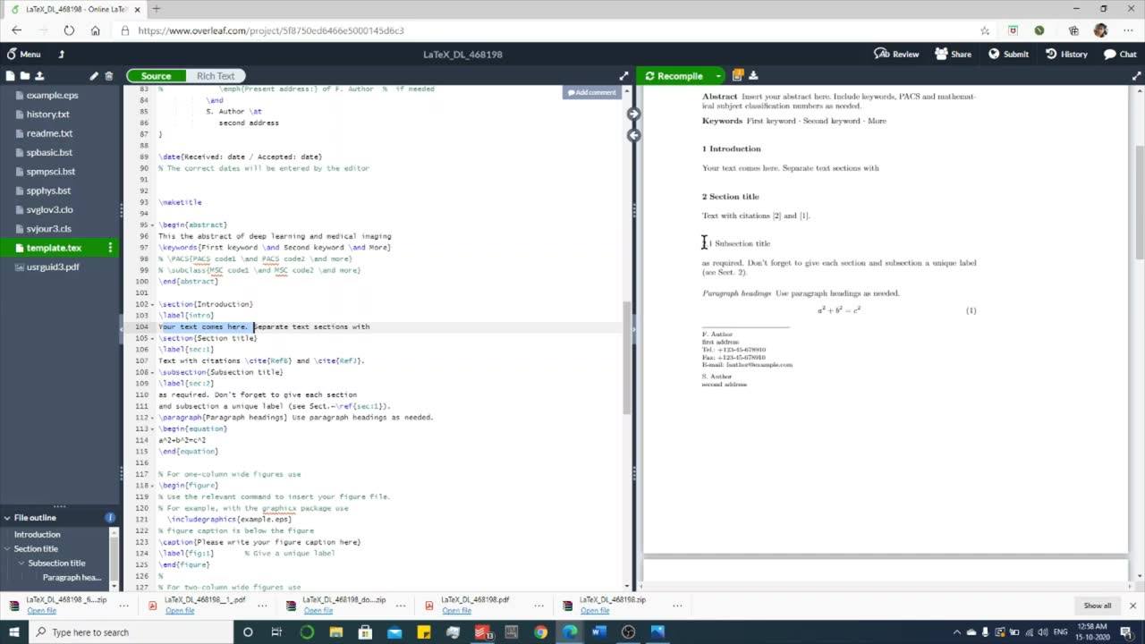1145x644 pixels.
Task: Click the pencil rename icon
Action: pos(94,76)
